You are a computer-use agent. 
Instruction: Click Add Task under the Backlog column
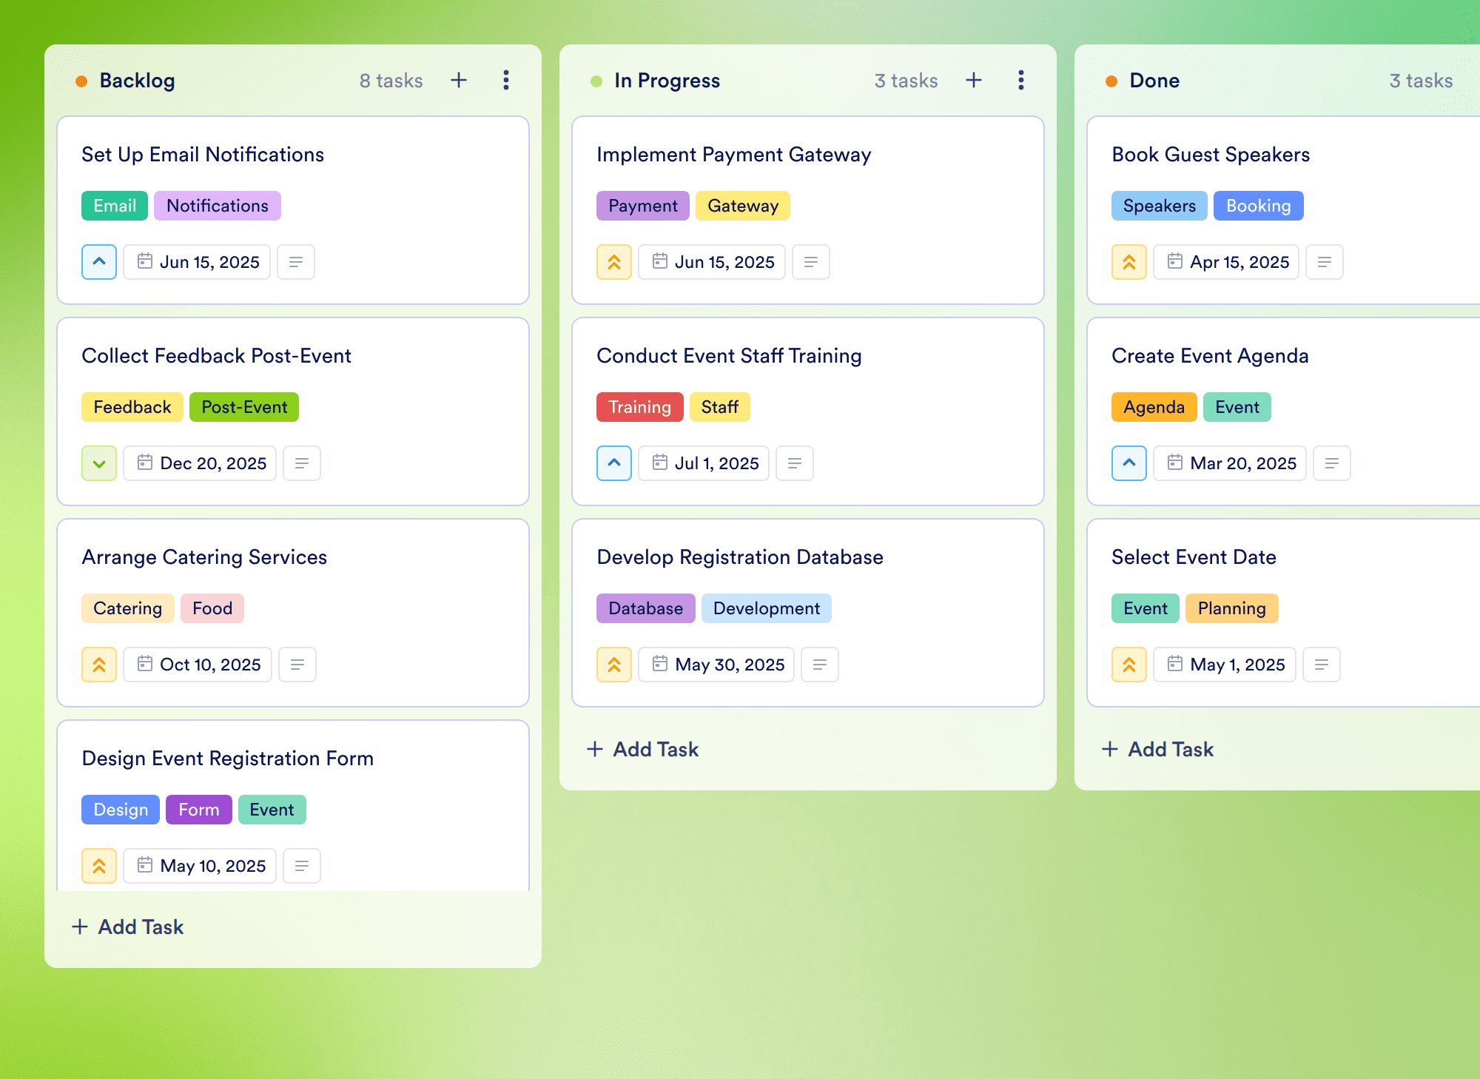(128, 927)
